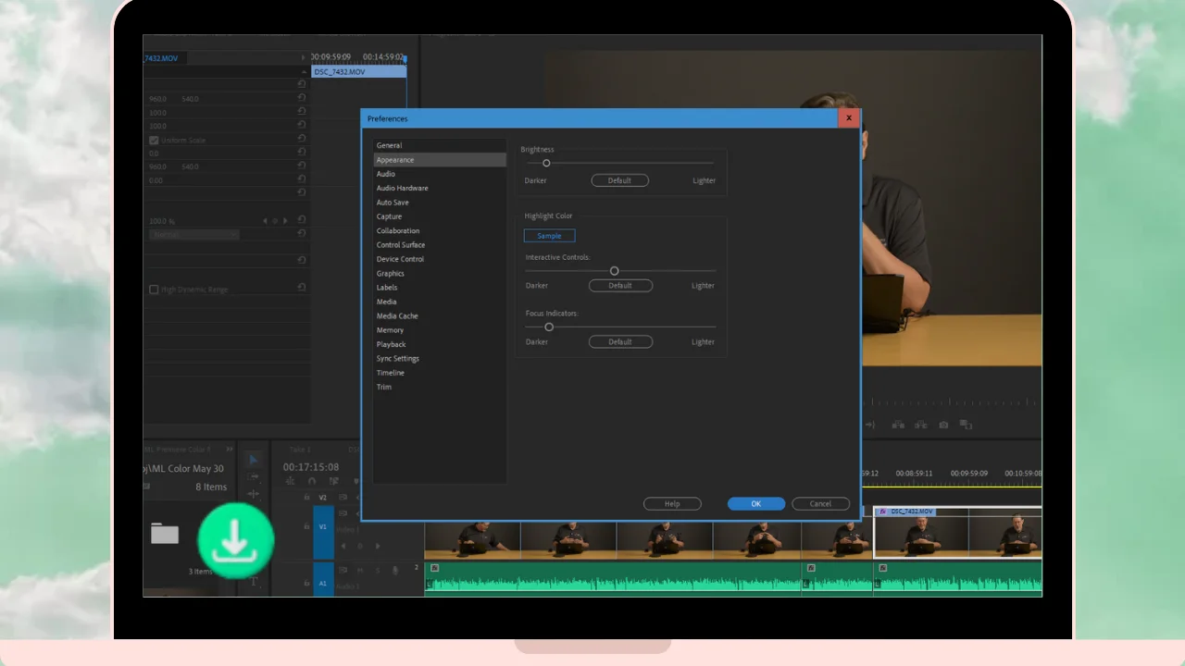Viewport: 1185px width, 666px height.
Task: Click the fx badge on selected DSC_7432.MOV clip
Action: click(x=882, y=512)
